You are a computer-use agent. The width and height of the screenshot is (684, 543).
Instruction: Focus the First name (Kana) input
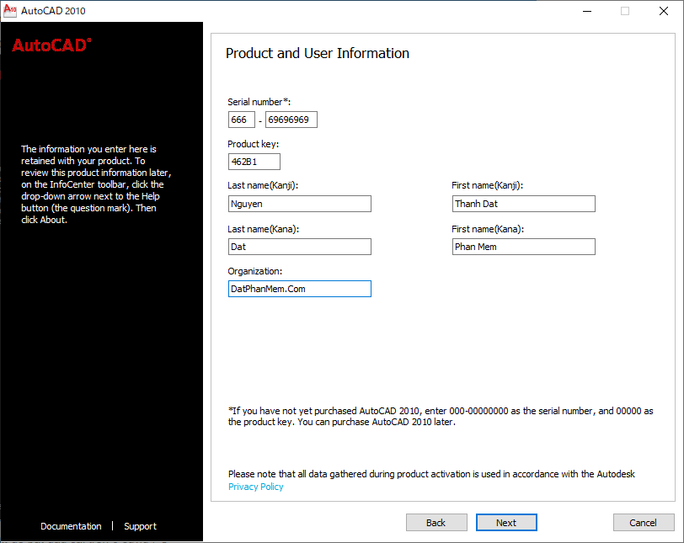(523, 247)
